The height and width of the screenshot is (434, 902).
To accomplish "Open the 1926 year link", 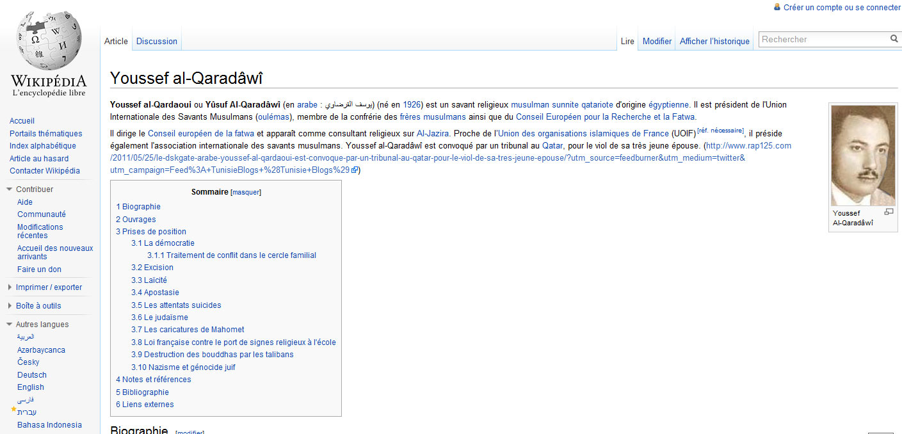I will (x=412, y=105).
